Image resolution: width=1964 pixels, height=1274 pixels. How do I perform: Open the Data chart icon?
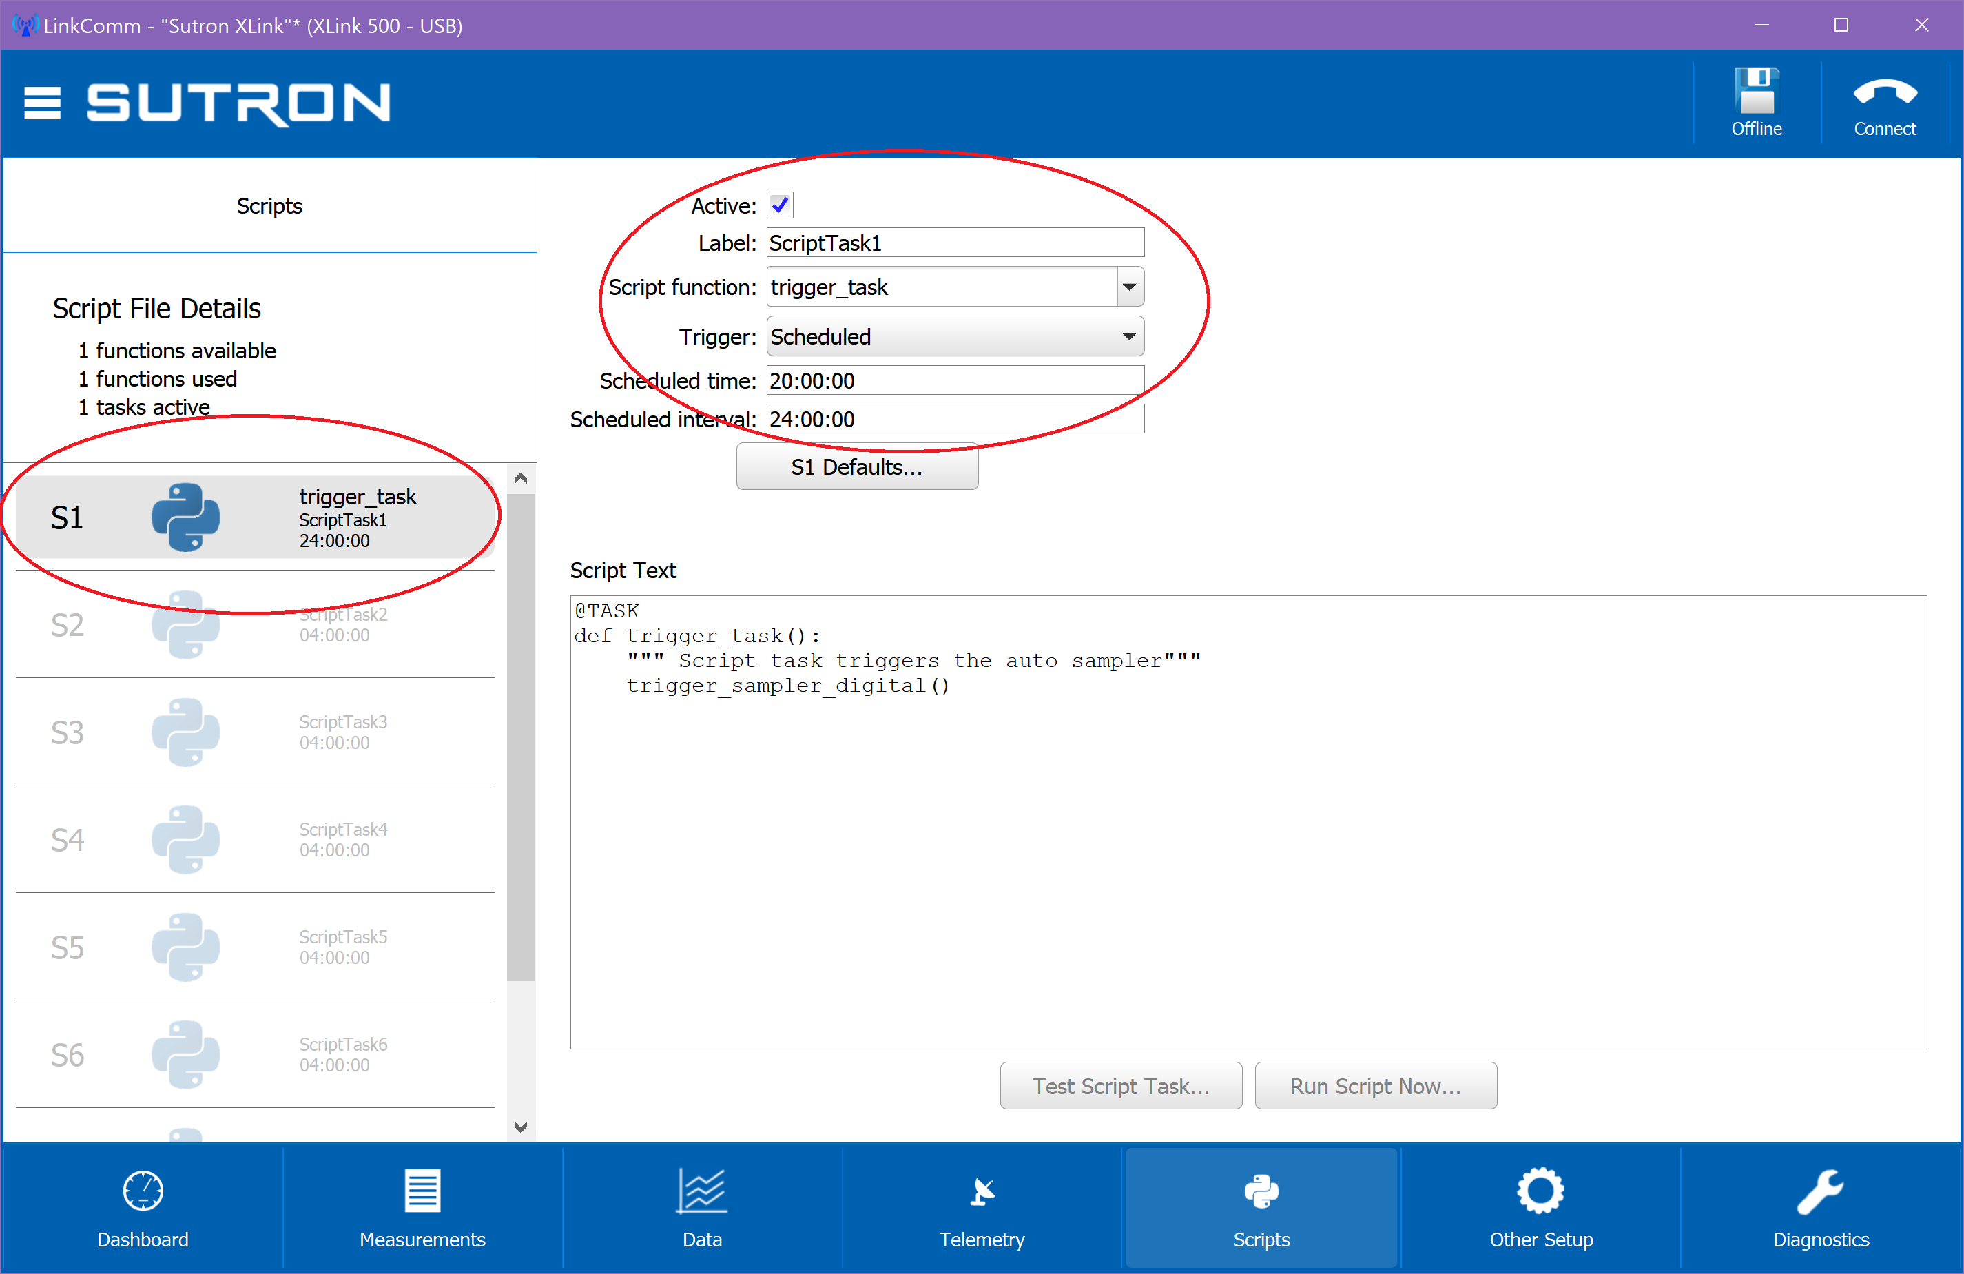pos(701,1190)
